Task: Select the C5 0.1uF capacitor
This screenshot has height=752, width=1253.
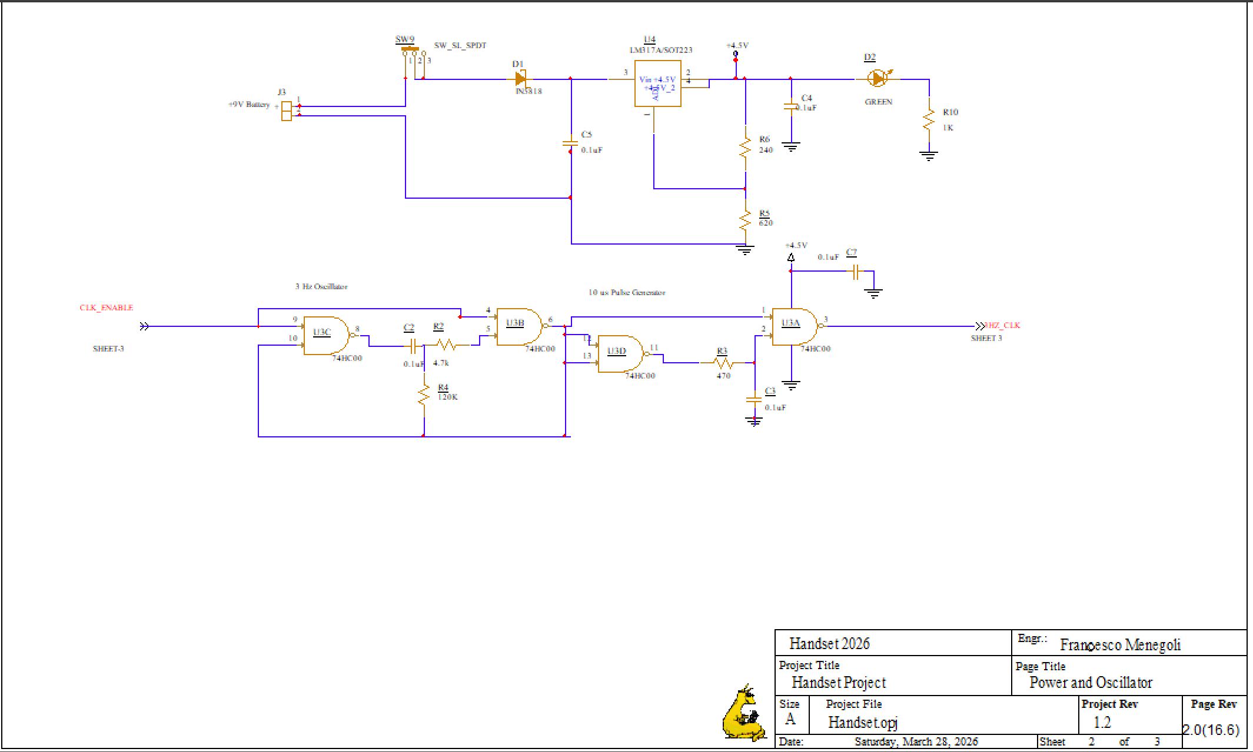Action: (x=570, y=142)
